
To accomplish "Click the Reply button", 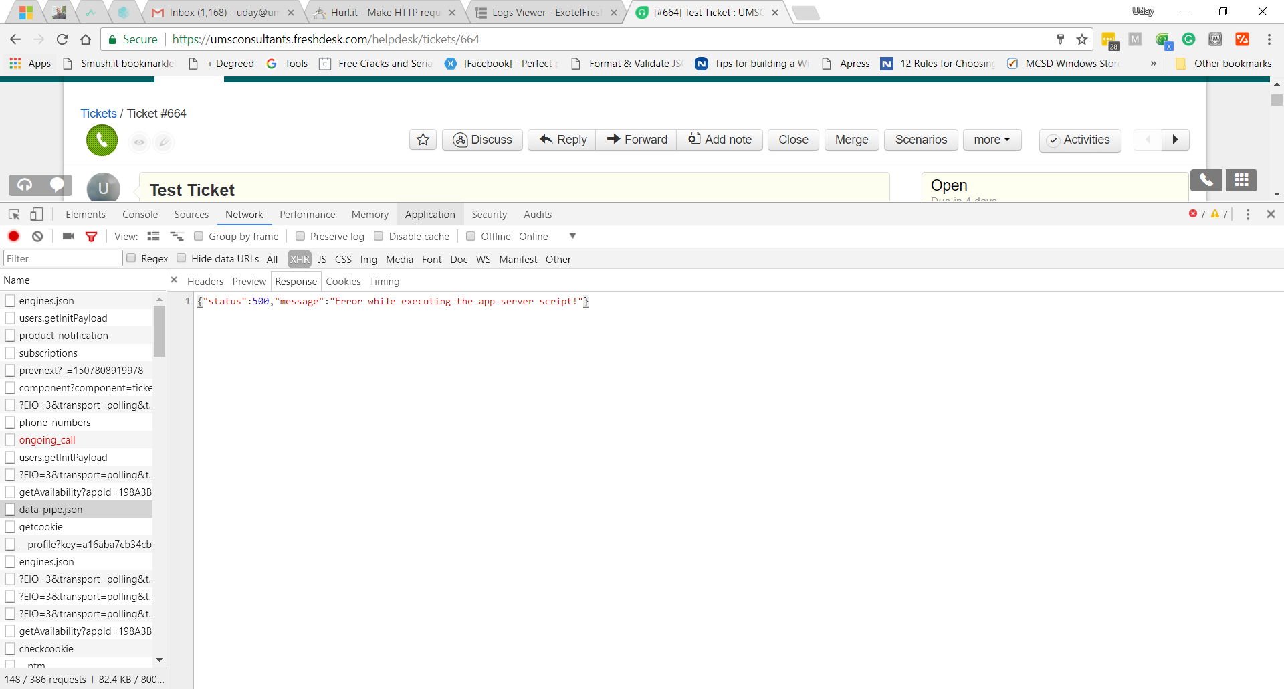I will (x=562, y=140).
